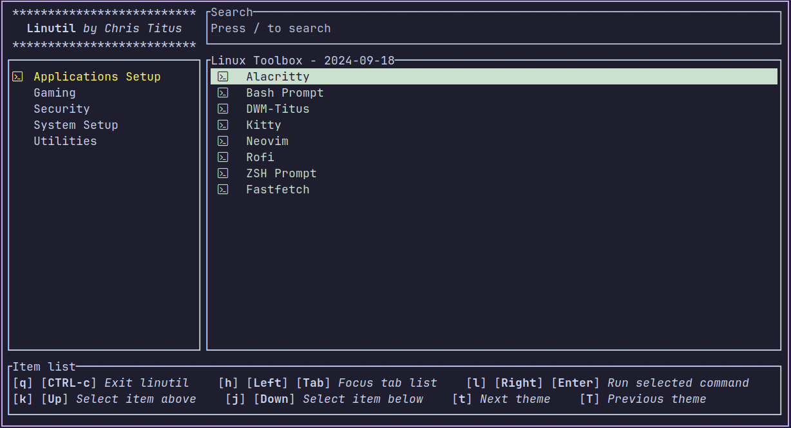791x428 pixels.
Task: Select the Applications Setup tab
Action: 97,77
